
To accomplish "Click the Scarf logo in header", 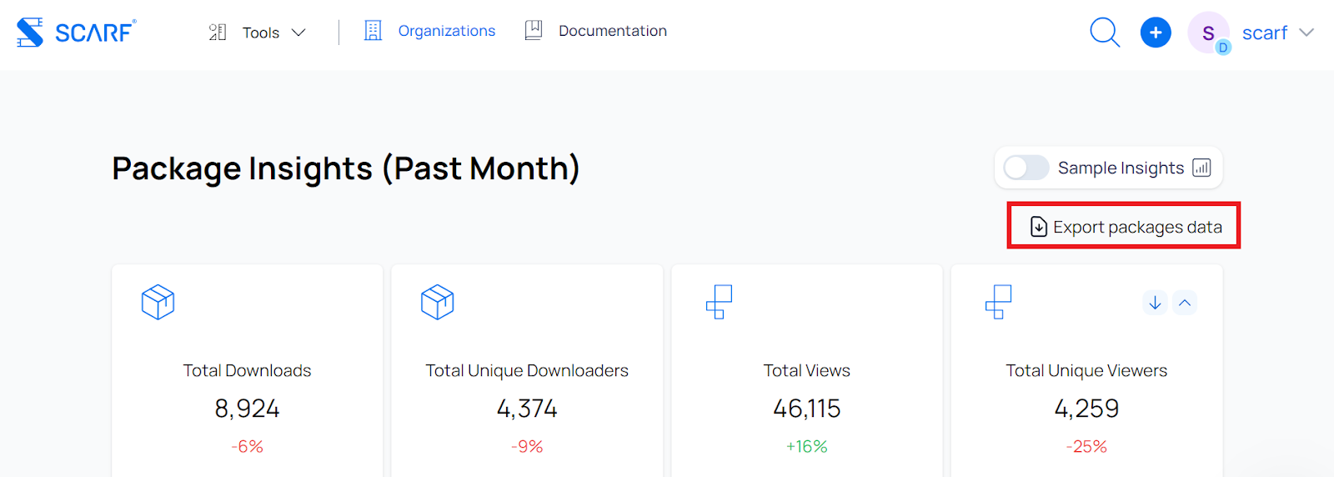I will (75, 33).
